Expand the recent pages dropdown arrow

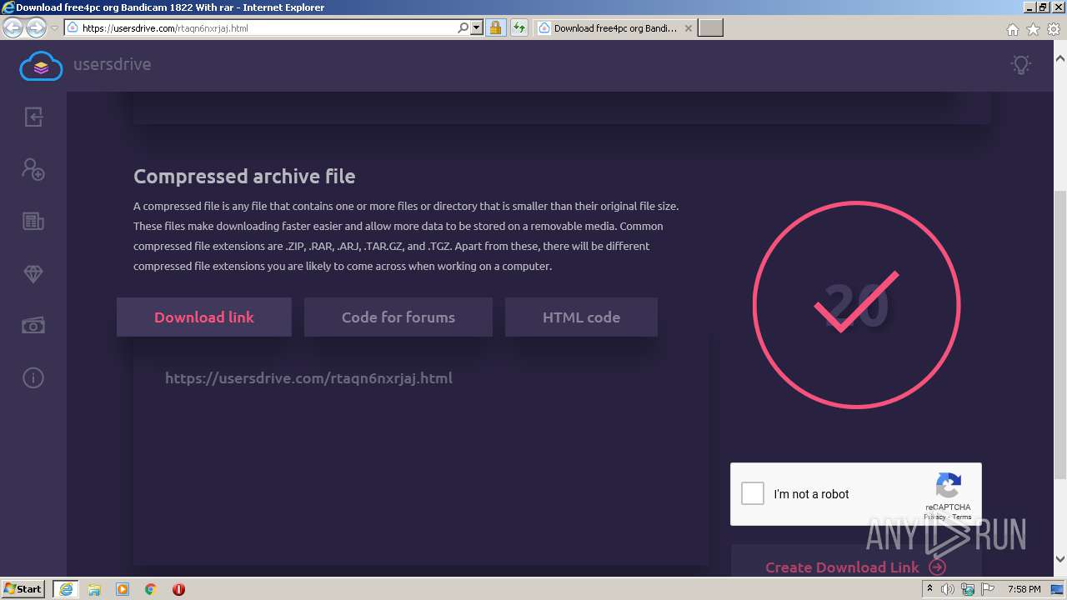pyautogui.click(x=54, y=27)
